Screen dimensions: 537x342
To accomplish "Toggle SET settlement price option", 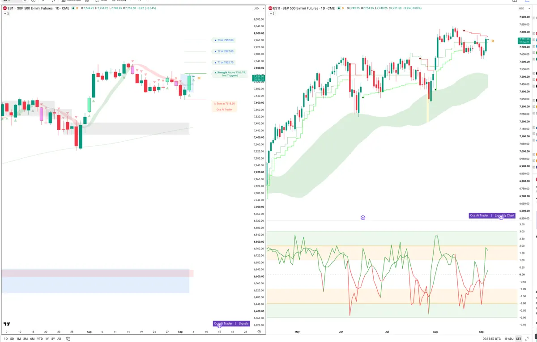I will coord(519,339).
